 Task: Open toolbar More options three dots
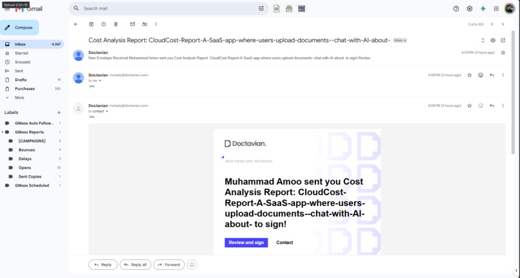pyautogui.click(x=156, y=24)
